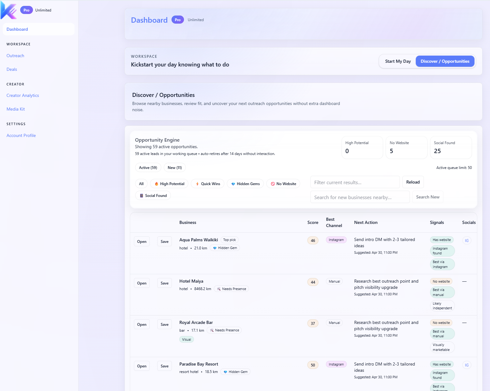
Task: Click the Needs Presence tag on Hotel Maiya
Action: 231,289
